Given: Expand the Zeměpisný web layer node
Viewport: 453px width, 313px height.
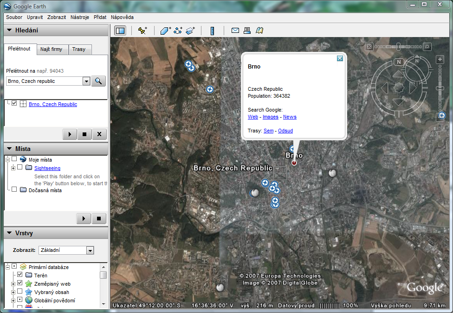Looking at the screenshot, I should point(13,284).
